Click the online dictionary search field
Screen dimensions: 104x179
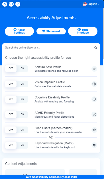click(49, 48)
